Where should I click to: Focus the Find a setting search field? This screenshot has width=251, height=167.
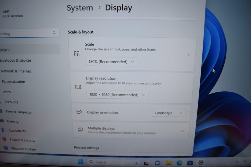pyautogui.click(x=29, y=33)
